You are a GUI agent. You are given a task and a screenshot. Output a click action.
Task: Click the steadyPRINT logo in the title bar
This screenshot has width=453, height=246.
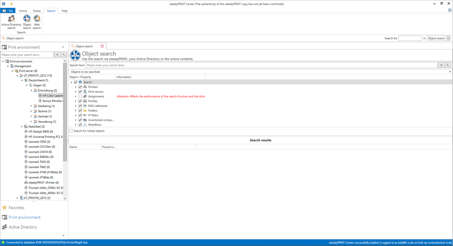(x=4, y=4)
